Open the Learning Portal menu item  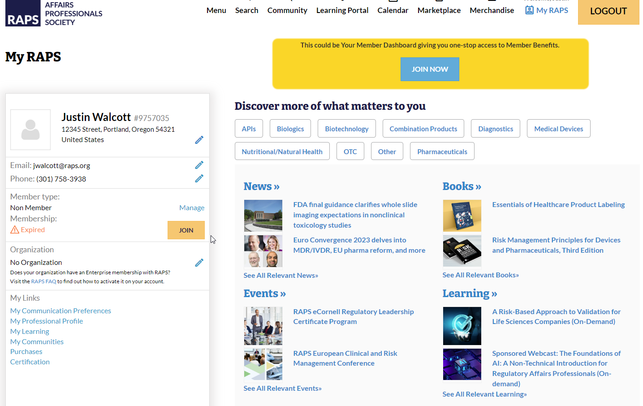click(x=342, y=10)
